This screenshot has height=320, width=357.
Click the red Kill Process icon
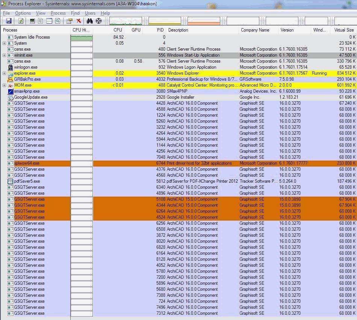point(79,21)
